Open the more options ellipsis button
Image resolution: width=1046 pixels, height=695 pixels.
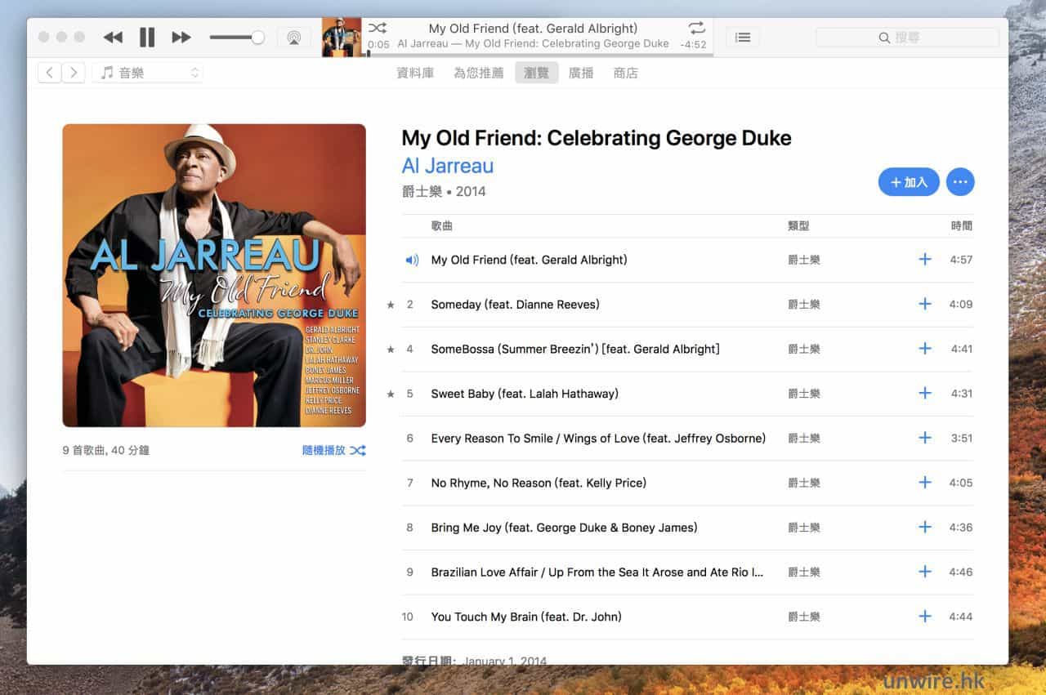[x=959, y=182]
